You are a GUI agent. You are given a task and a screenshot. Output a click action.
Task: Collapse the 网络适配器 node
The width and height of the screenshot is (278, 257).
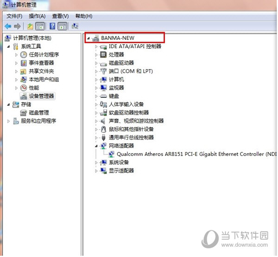click(x=96, y=146)
